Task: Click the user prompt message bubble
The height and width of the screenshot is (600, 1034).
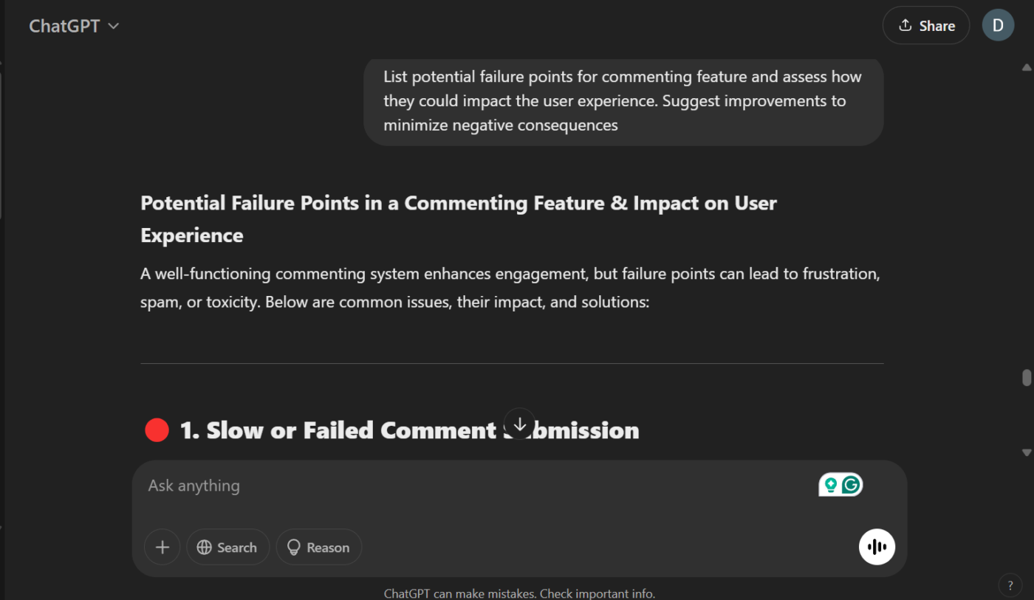Action: coord(623,101)
